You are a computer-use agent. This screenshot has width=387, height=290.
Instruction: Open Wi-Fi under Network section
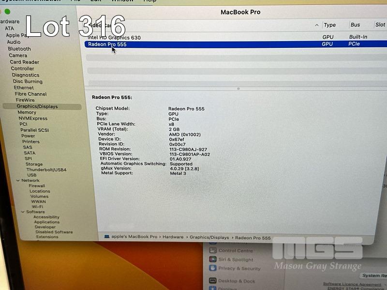[x=38, y=206]
